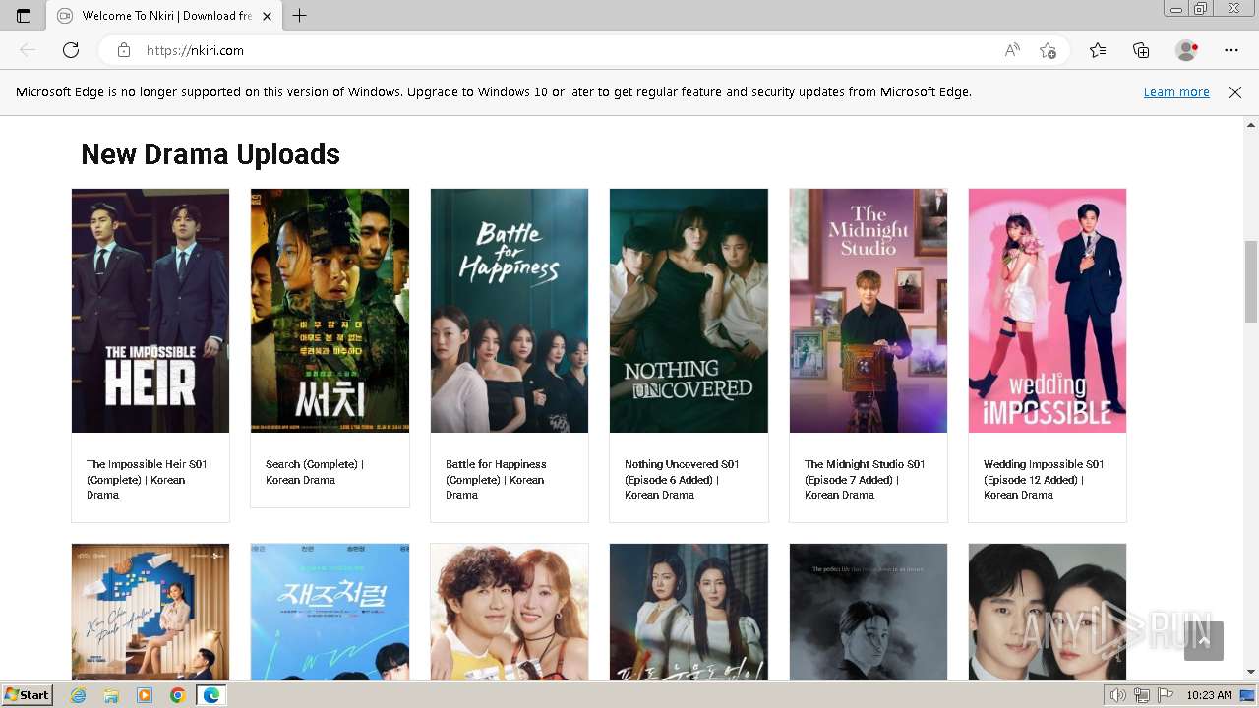View site information lock icon
Image resolution: width=1259 pixels, height=708 pixels.
pos(123,50)
